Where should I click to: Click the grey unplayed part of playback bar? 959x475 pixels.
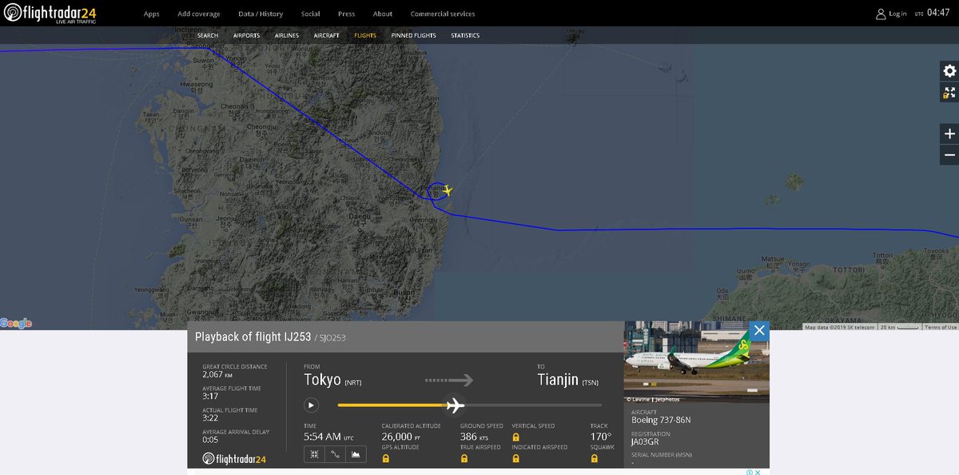click(x=533, y=405)
